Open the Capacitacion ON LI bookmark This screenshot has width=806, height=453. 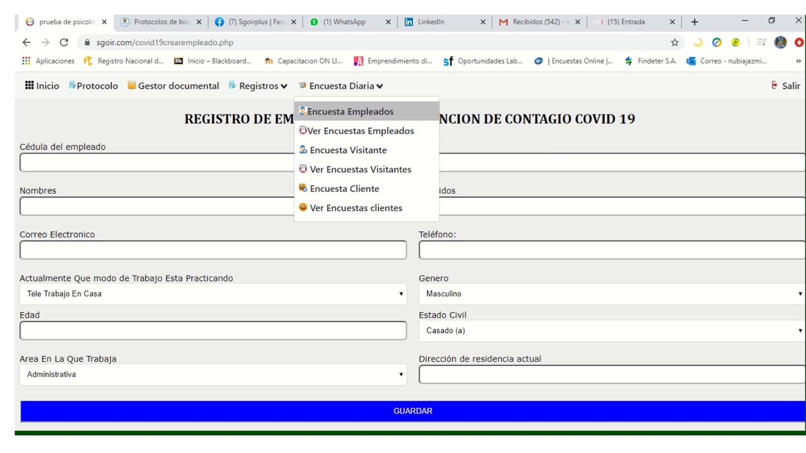304,61
